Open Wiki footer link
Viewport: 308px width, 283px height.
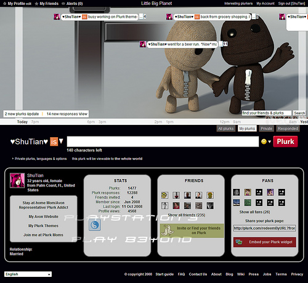241,274
